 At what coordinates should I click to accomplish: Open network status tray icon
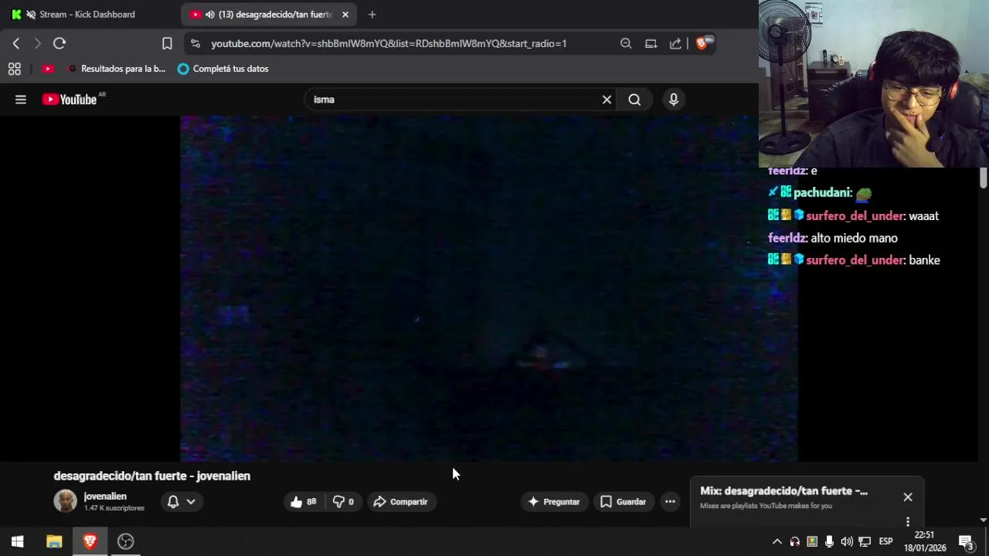(865, 541)
